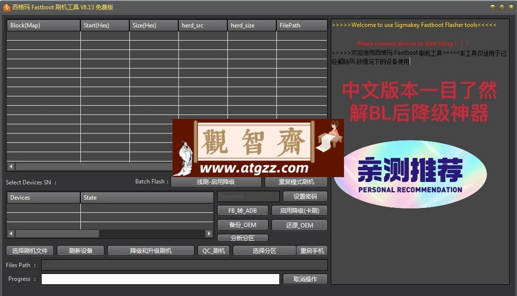This screenshot has width=517, height=296.
Task: Click the Progress bar
Action: [160, 279]
